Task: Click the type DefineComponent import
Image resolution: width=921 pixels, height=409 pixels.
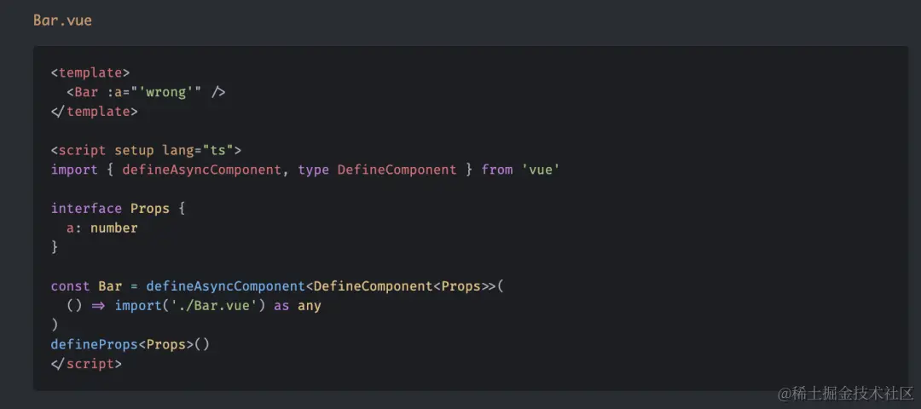Action: (377, 170)
